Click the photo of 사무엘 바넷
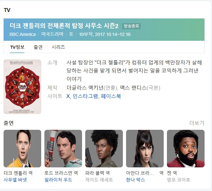This screenshot has width=212, height=191. click(x=22, y=149)
